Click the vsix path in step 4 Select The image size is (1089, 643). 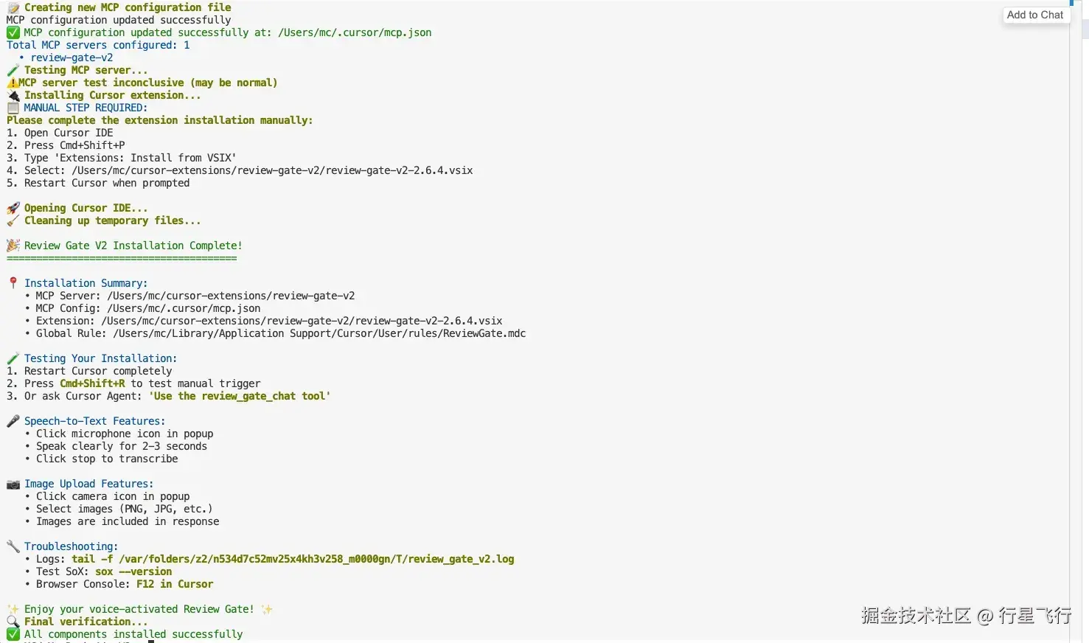pos(272,170)
